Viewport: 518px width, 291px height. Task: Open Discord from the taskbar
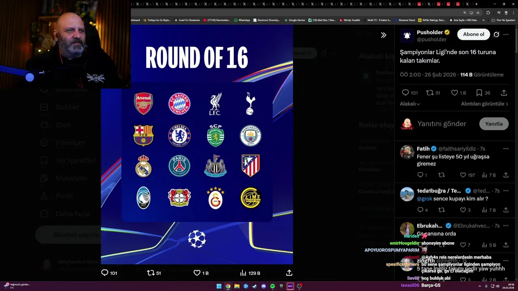pyautogui.click(x=263, y=286)
